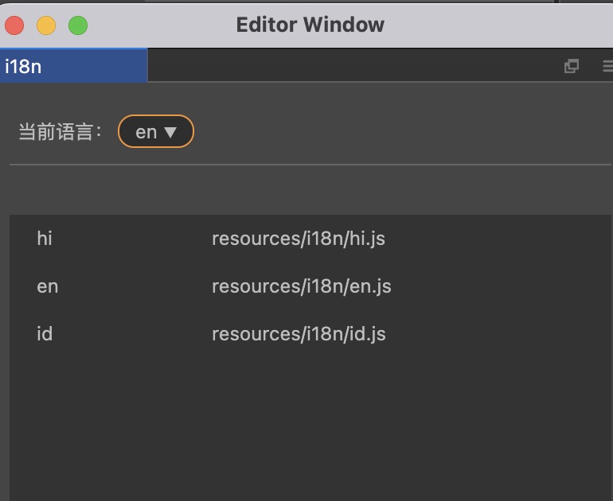Minimize the window using the yellow button

pyautogui.click(x=46, y=25)
